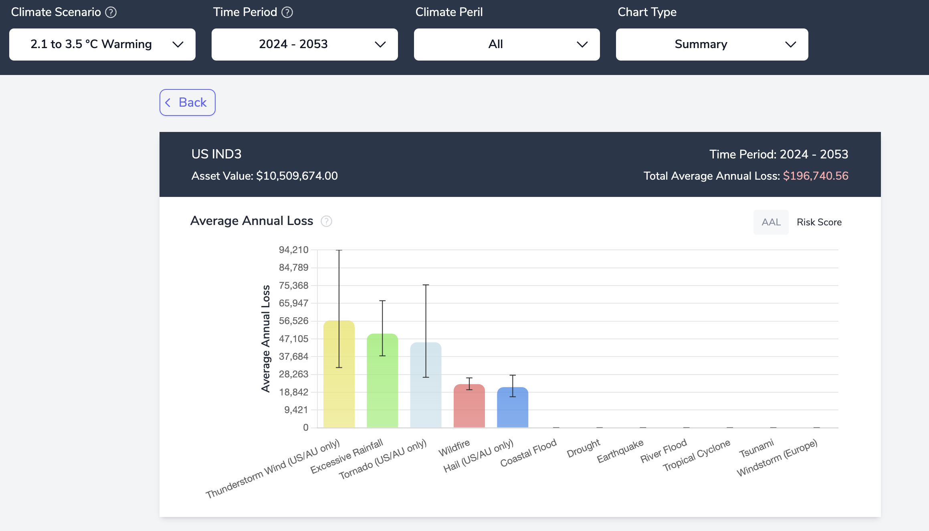929x531 pixels.
Task: Select the AAL toggle tab
Action: [x=771, y=222]
